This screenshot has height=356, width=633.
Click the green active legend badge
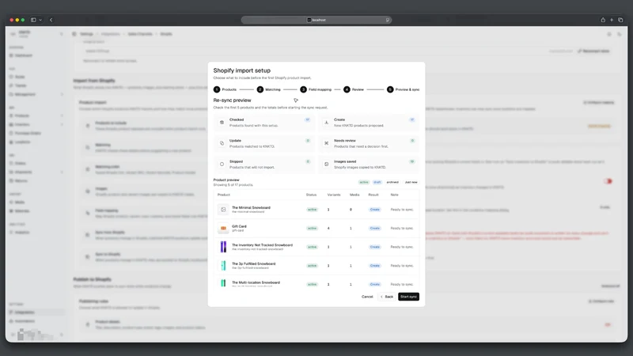[364, 183]
